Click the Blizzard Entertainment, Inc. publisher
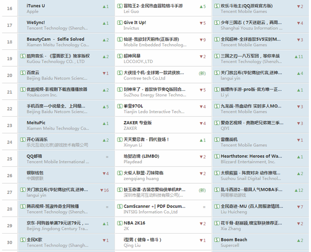 pyautogui.click(x=248, y=162)
